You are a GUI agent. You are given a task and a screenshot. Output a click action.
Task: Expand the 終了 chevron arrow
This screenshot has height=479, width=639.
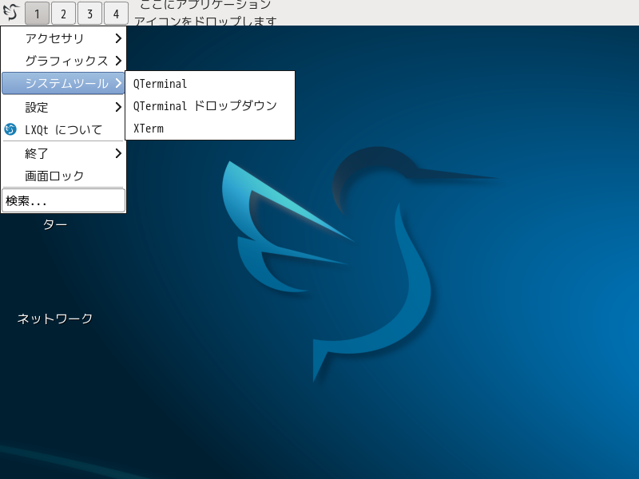(118, 153)
